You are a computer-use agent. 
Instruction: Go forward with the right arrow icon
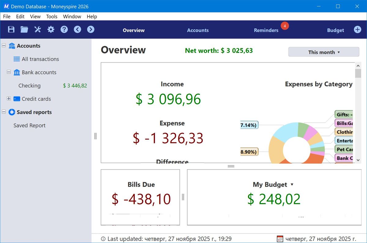tap(91, 29)
